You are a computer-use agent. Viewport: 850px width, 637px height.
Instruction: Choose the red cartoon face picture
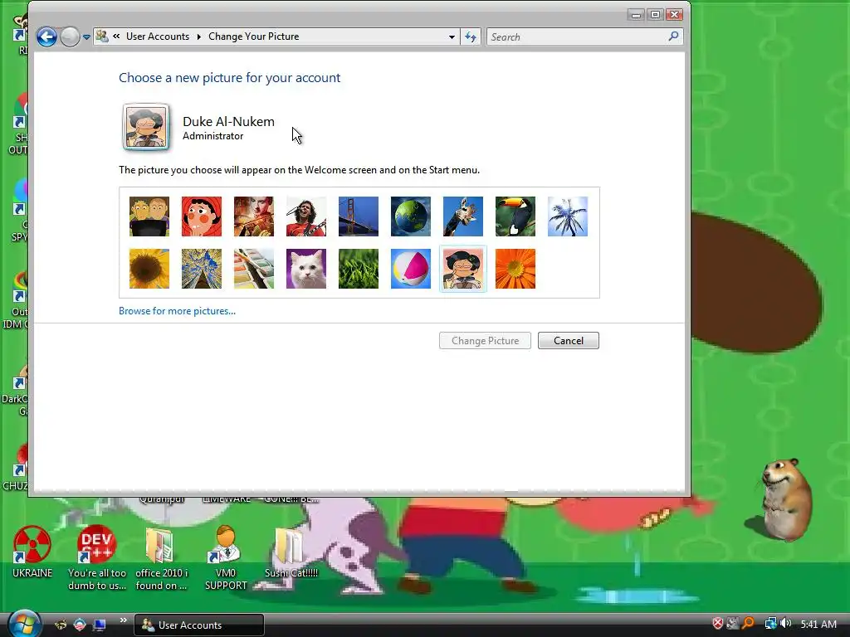[202, 216]
